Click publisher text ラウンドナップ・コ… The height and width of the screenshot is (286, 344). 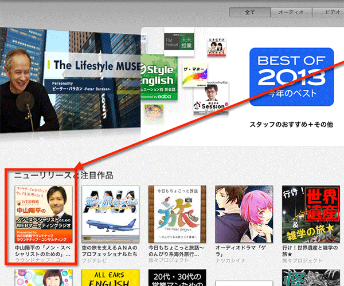(x=40, y=260)
